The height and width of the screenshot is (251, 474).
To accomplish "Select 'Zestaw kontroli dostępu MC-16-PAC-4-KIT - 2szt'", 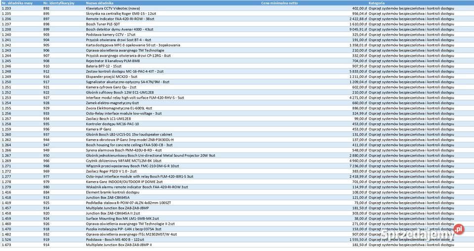I will [x=124, y=72].
